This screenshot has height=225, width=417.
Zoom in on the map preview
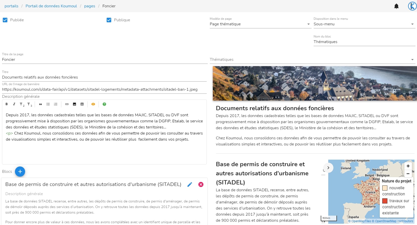point(408,166)
